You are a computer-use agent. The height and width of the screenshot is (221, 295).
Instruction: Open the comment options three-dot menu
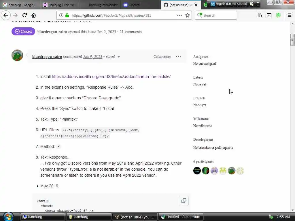178,57
